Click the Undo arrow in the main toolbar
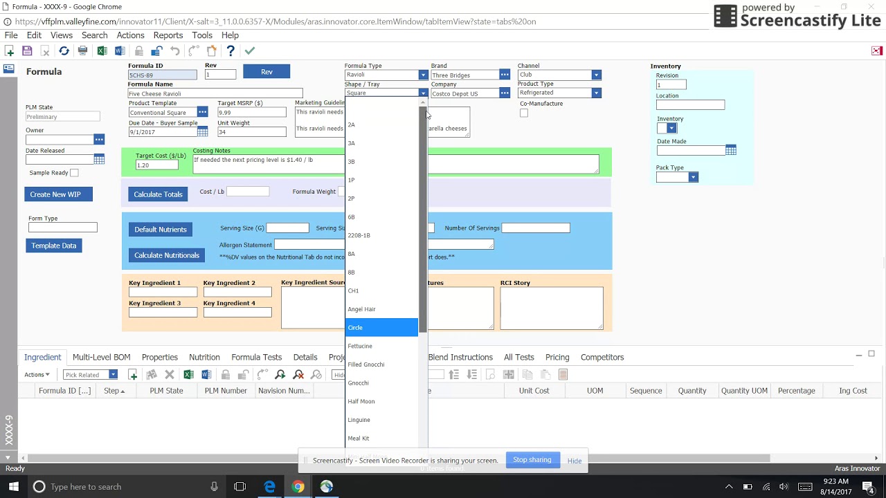Image resolution: width=886 pixels, height=498 pixels. point(175,51)
